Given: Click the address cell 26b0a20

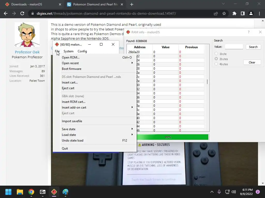Looking at the screenshot, I should pos(139,52).
